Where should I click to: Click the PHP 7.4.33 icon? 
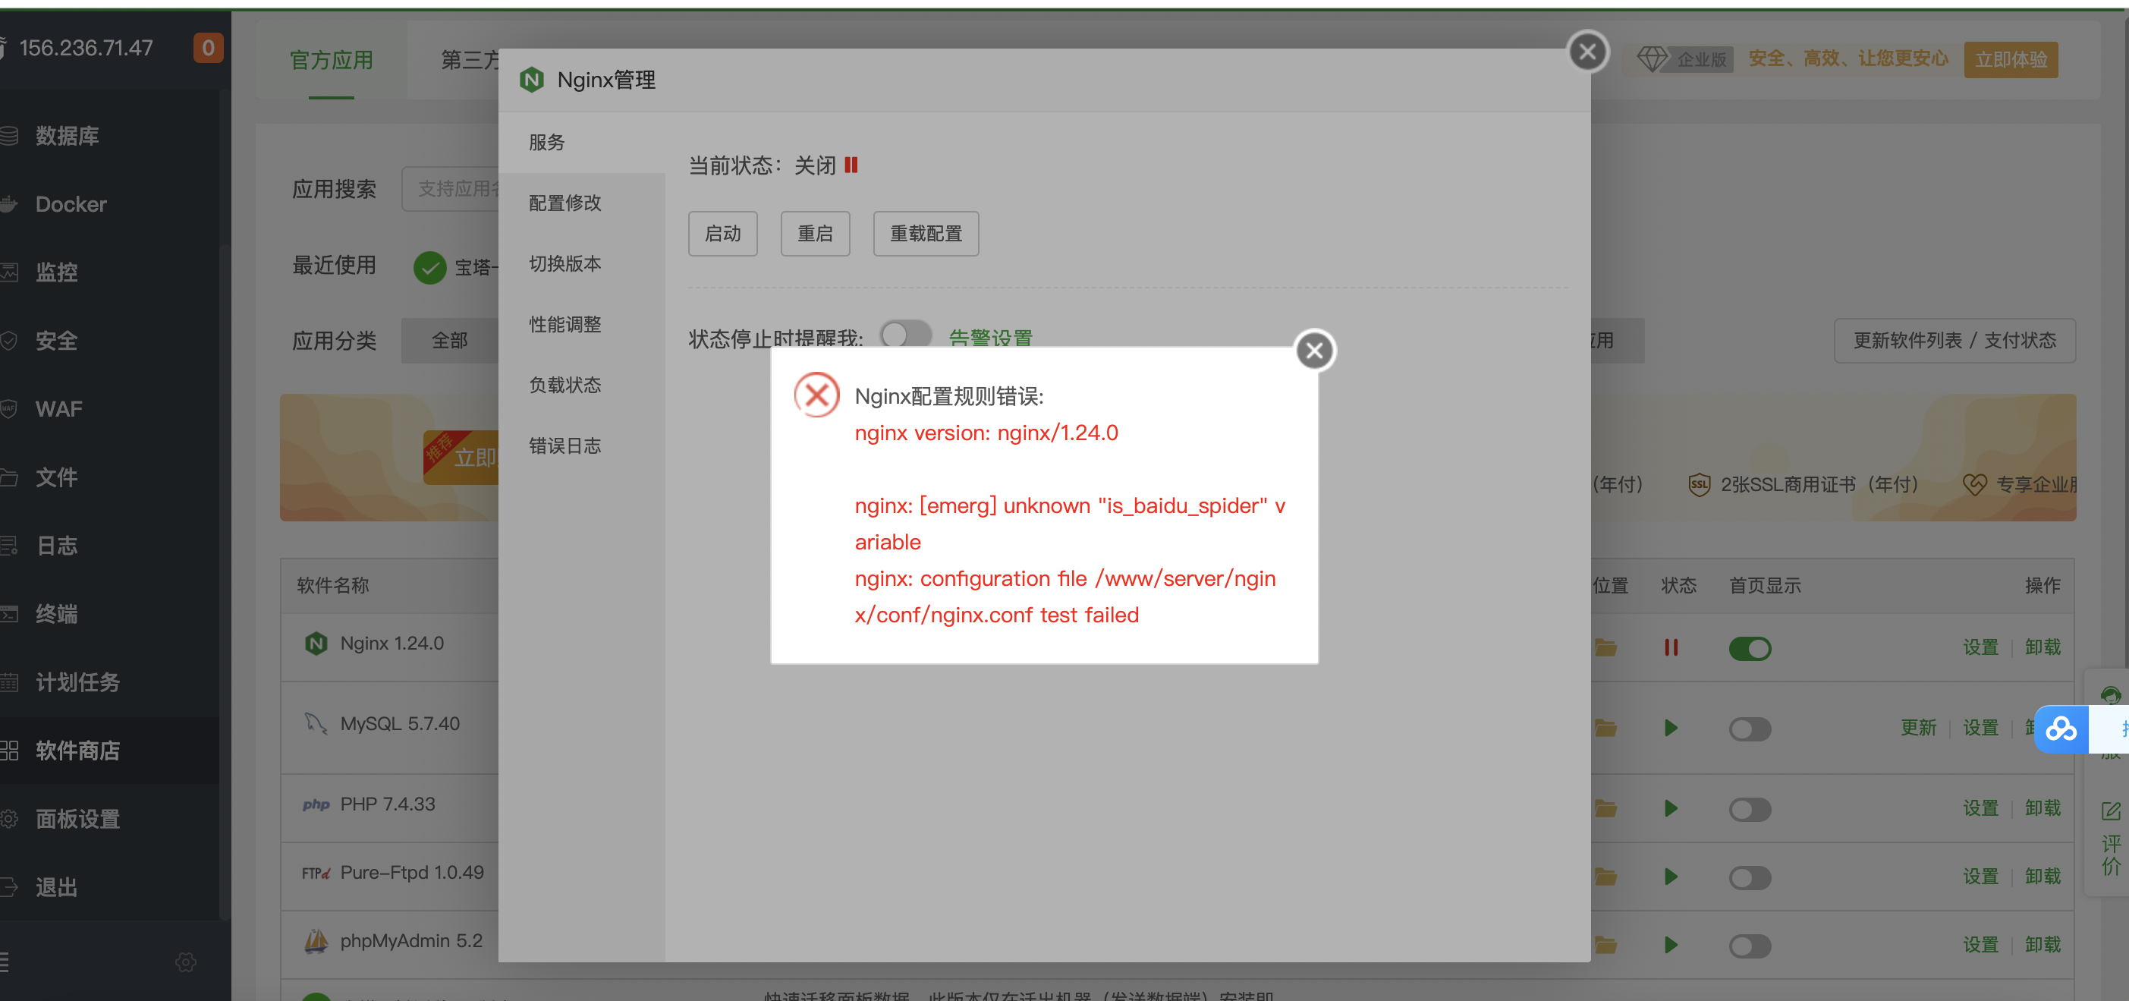(x=316, y=805)
